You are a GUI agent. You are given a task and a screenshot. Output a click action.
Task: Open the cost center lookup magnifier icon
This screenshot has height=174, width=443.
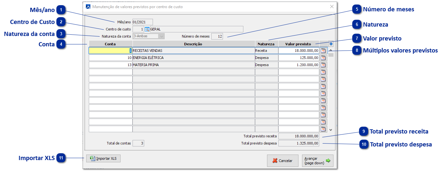pos(147,29)
